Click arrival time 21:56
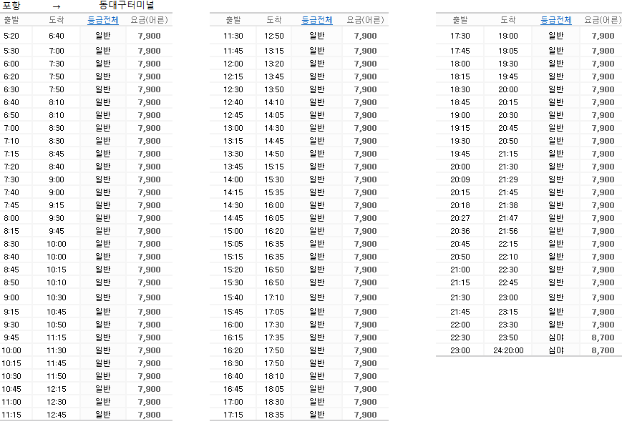The width and height of the screenshot is (622, 434). click(508, 231)
